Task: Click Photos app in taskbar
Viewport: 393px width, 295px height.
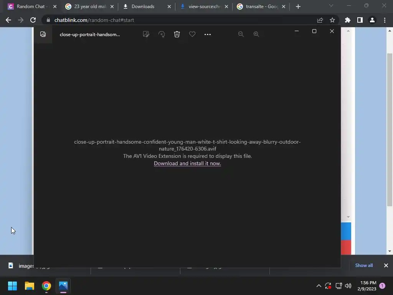Action: 63,286
